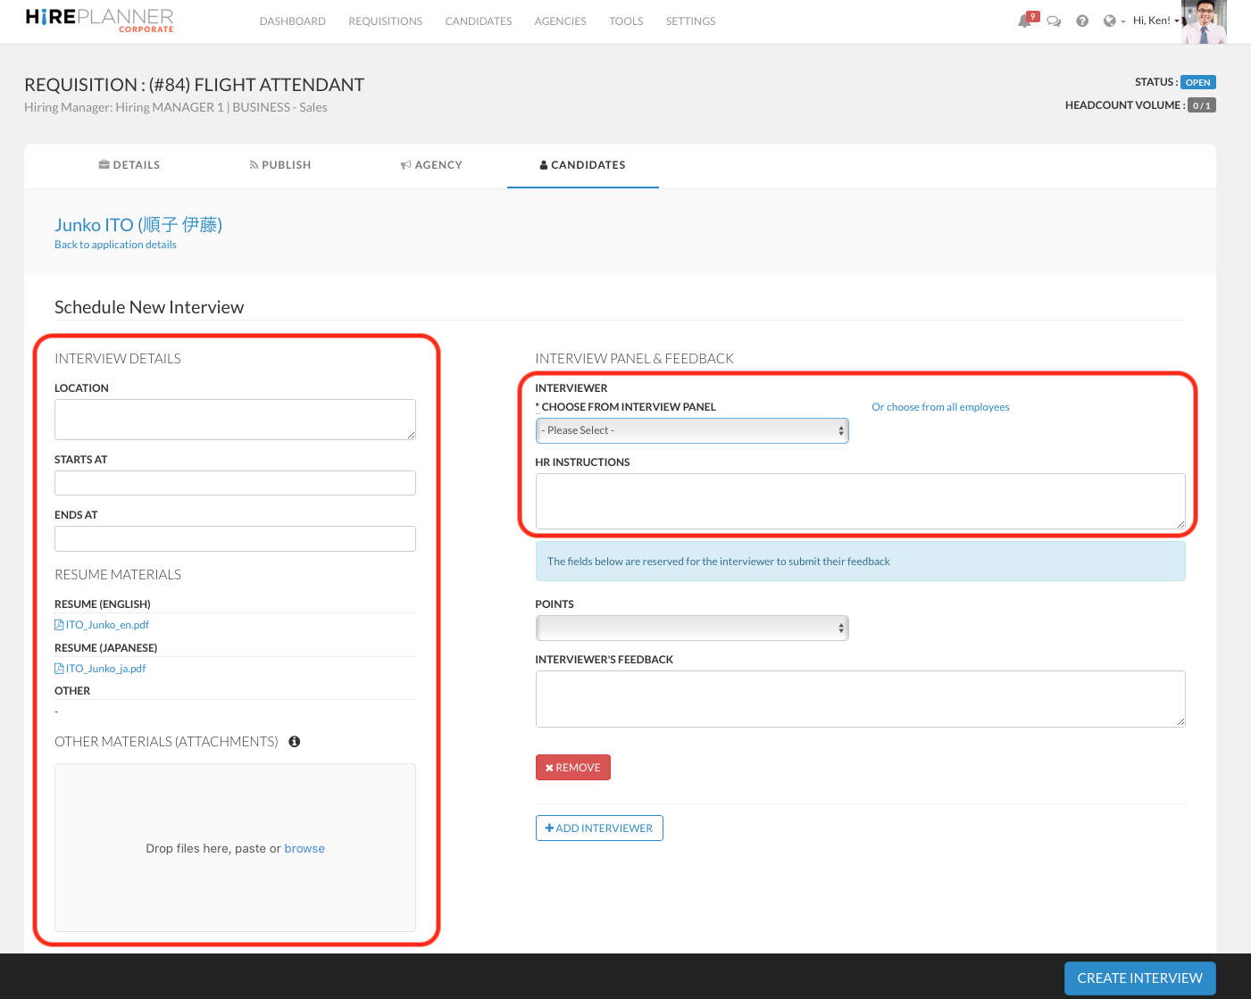Viewport: 1251px width, 999px height.
Task: Switch to the Agency tab
Action: click(431, 165)
